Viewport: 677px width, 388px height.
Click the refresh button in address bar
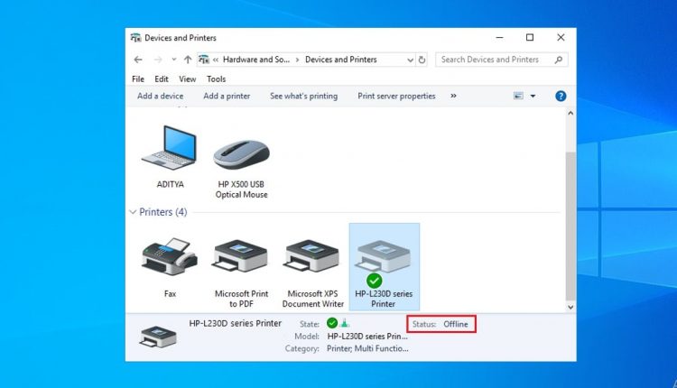422,60
